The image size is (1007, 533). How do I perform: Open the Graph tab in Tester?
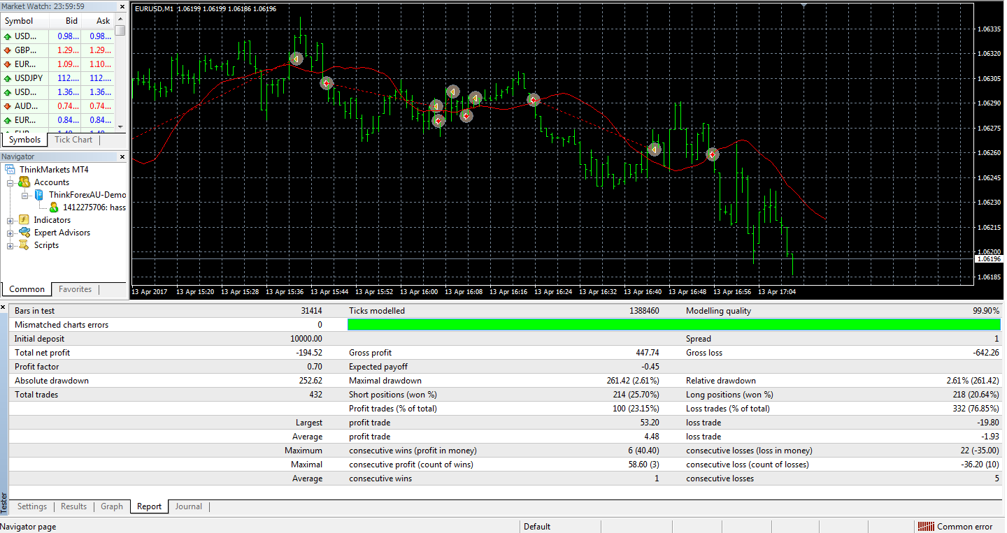point(111,506)
